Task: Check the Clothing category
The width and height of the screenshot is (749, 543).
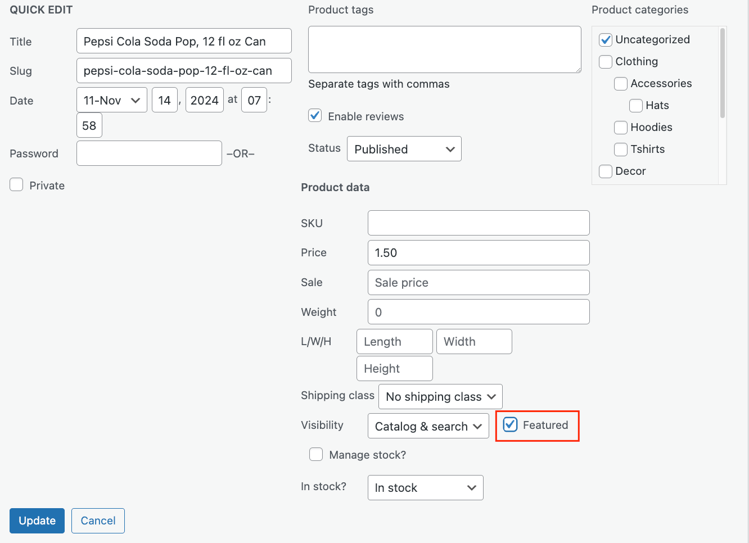Action: (x=606, y=62)
